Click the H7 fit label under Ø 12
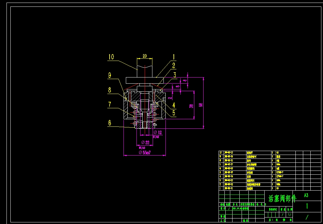 coord(156,137)
